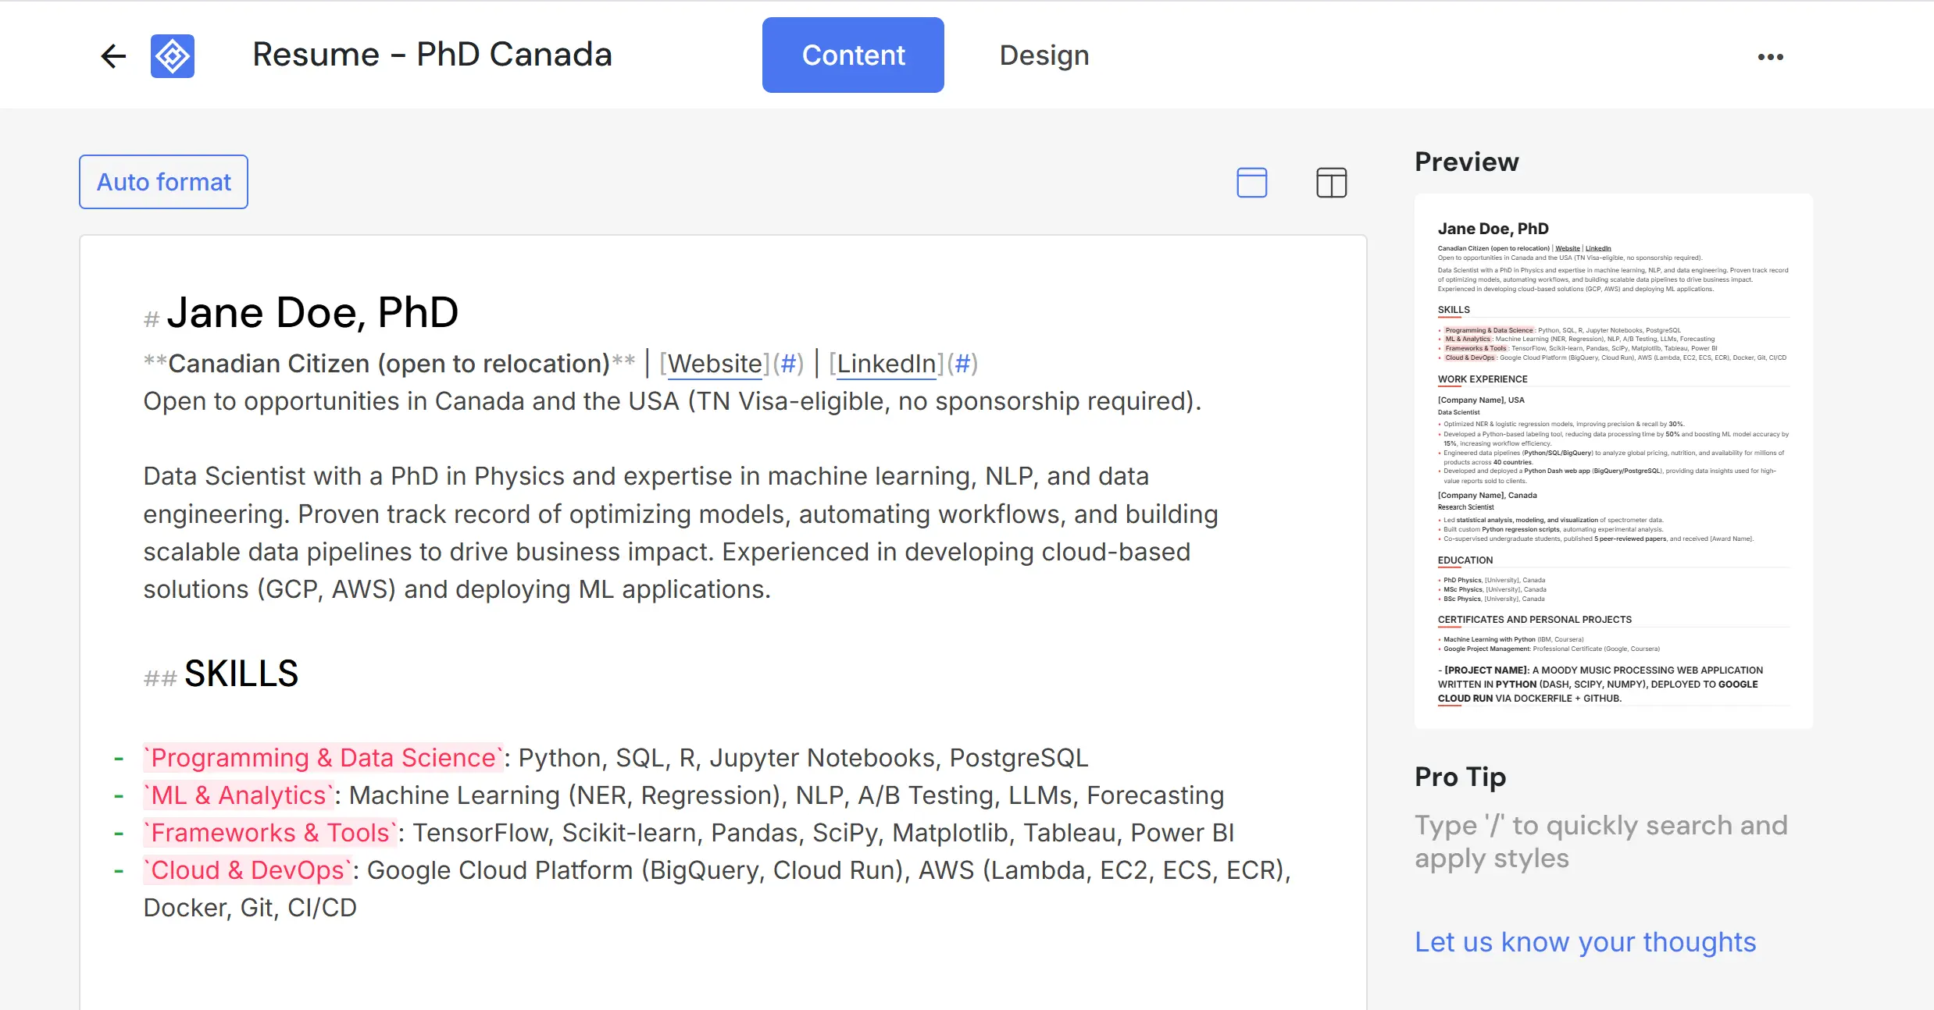The image size is (1934, 1010).
Task: Click the ML & Analytics highlighted tag
Action: 238,795
